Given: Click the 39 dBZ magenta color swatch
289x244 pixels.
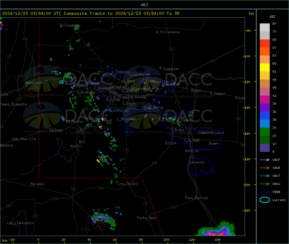Looking at the screenshot, I should (265, 99).
